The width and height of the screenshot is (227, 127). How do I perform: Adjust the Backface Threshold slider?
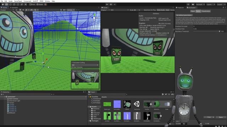(x=206, y=31)
